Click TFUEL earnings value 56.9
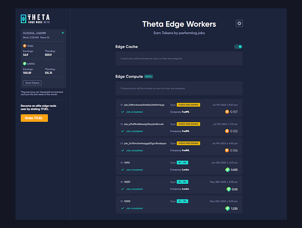Viewport: 302px width, 228px height. pos(25,55)
